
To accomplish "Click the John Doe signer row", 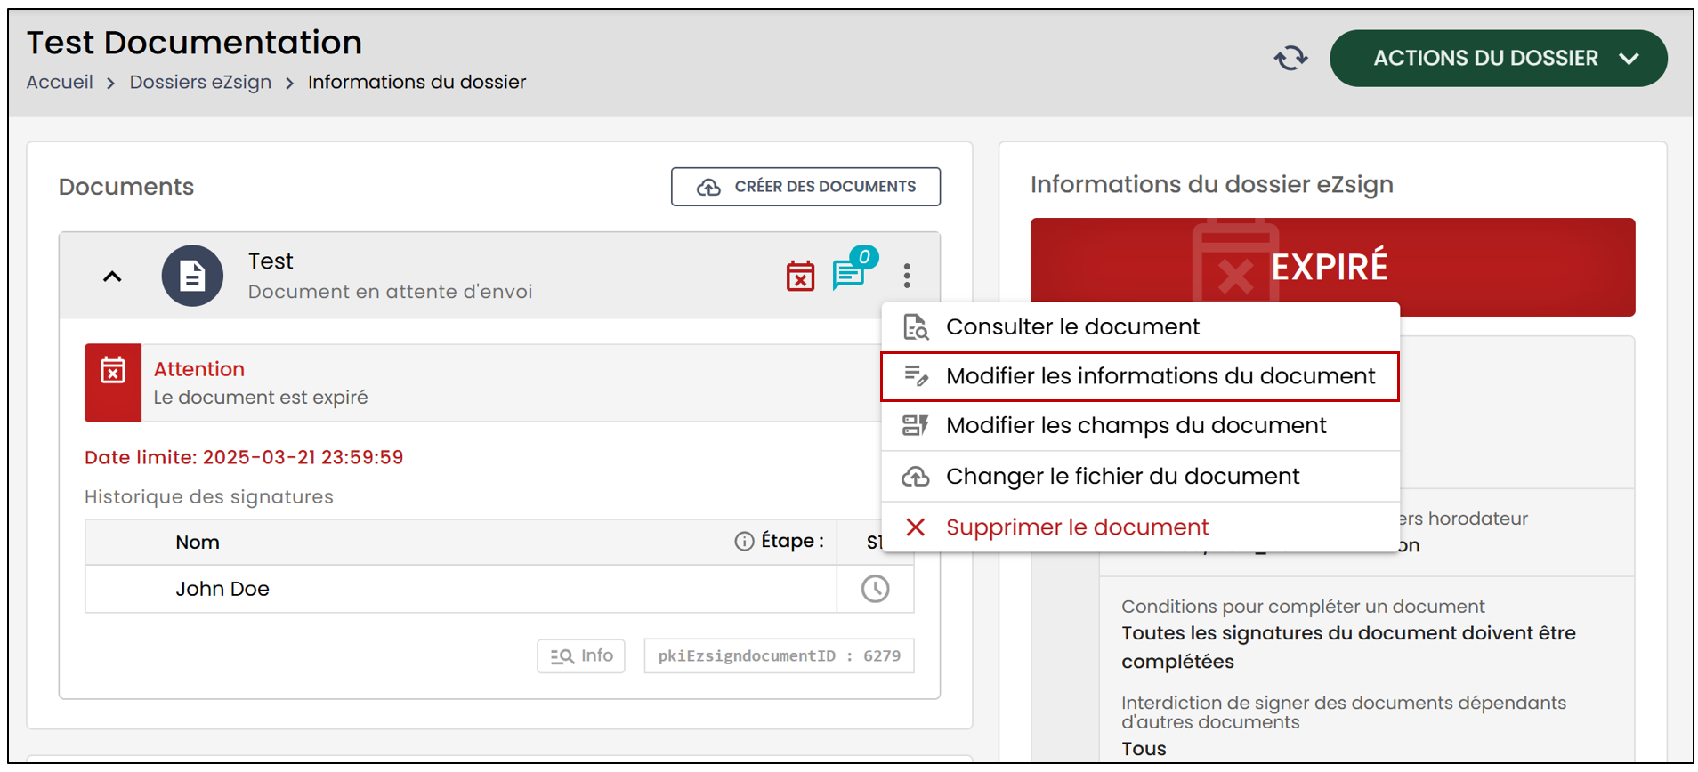I will point(499,589).
